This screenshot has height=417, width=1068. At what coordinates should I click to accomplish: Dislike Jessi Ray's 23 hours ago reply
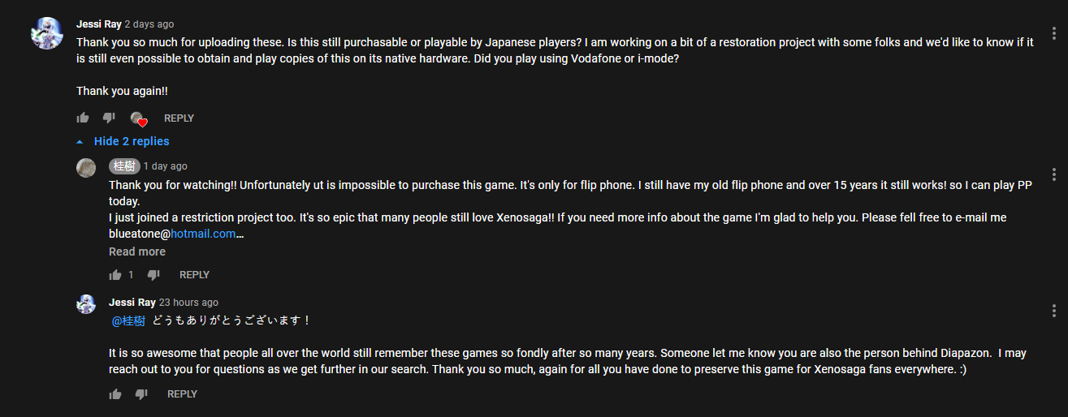coord(141,394)
